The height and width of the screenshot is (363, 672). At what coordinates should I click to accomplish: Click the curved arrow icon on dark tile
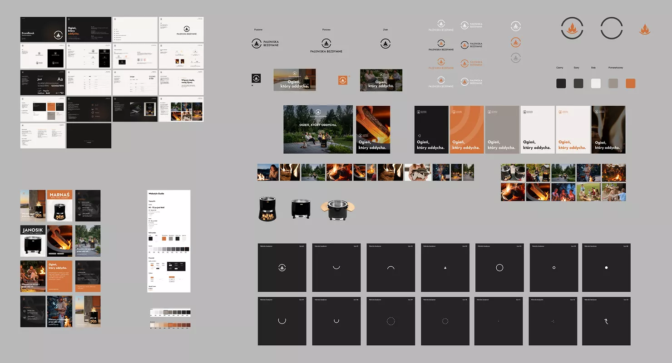[606, 321]
